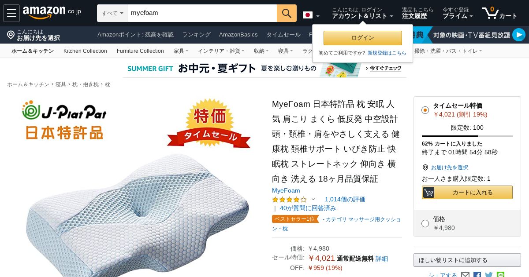This screenshot has height=277, width=529.
Task: Share via the LINE icon
Action: [x=500, y=274]
